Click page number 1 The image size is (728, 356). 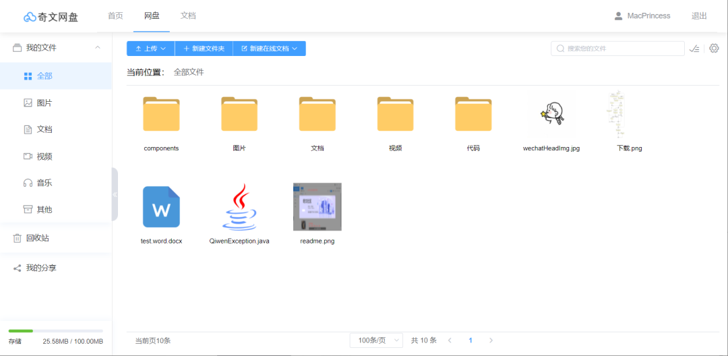pos(471,340)
